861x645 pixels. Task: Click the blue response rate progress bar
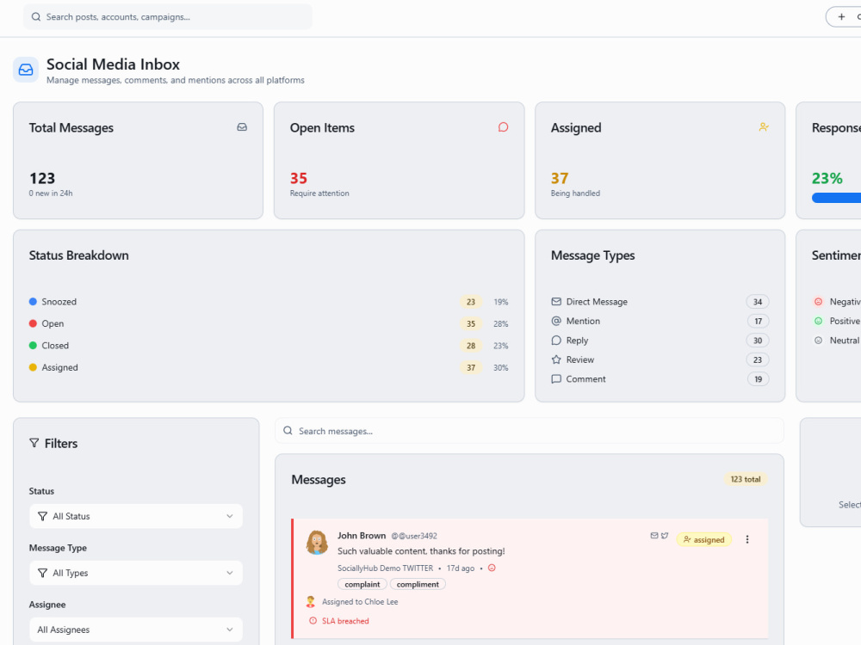(836, 198)
